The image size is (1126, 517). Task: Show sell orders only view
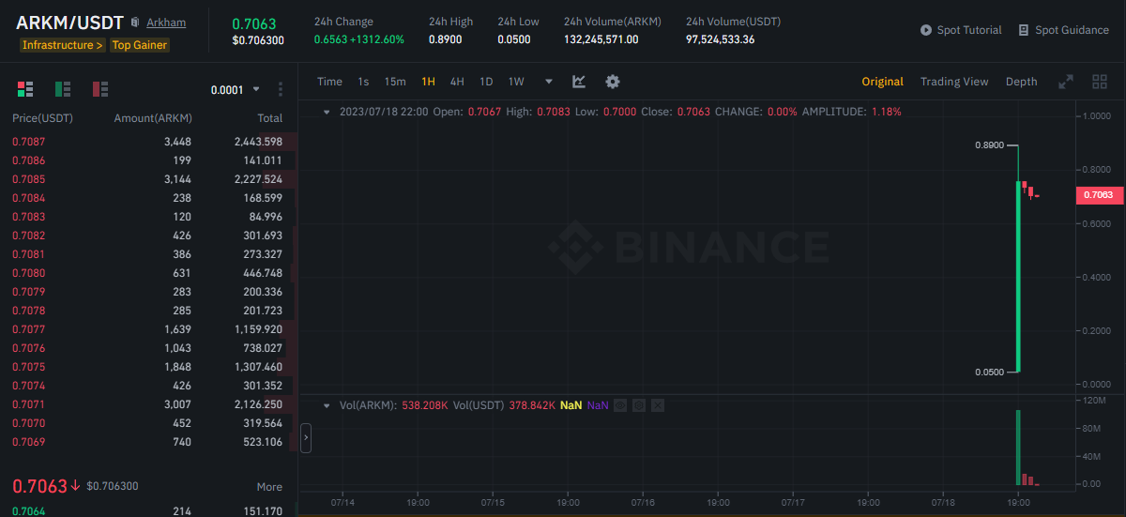tap(100, 89)
